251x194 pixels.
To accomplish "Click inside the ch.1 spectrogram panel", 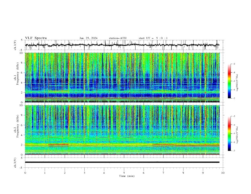I will [x=122, y=77].
